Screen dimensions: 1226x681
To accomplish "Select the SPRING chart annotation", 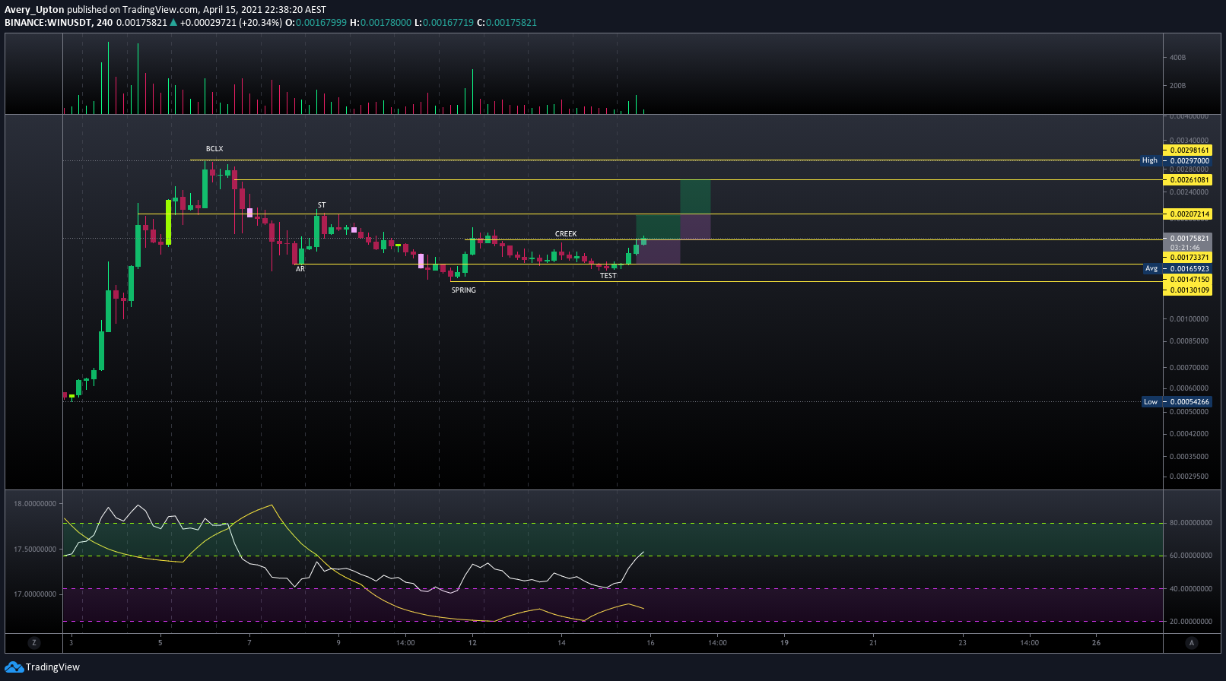I will tap(464, 290).
